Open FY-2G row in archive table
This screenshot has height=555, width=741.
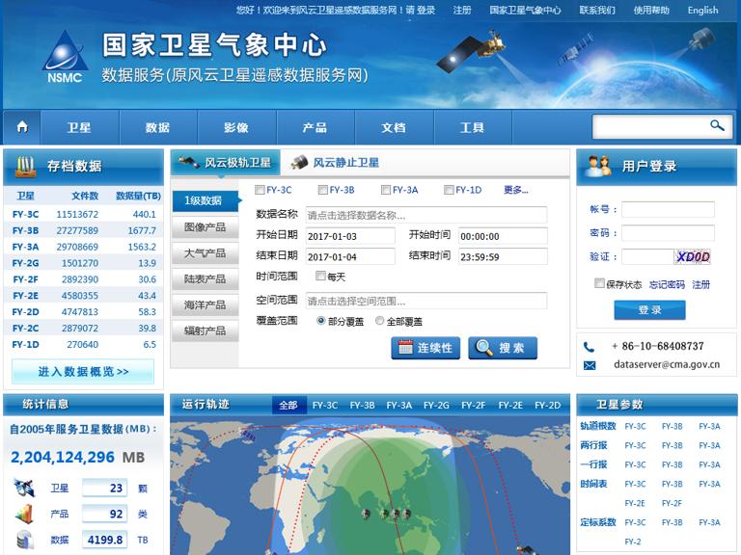[83, 263]
